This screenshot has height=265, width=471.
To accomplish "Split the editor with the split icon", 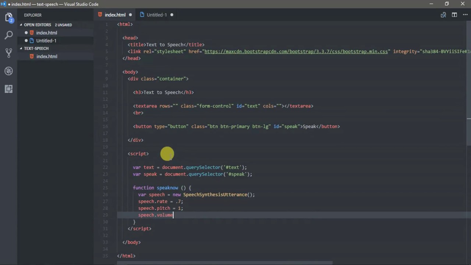I will (x=454, y=15).
